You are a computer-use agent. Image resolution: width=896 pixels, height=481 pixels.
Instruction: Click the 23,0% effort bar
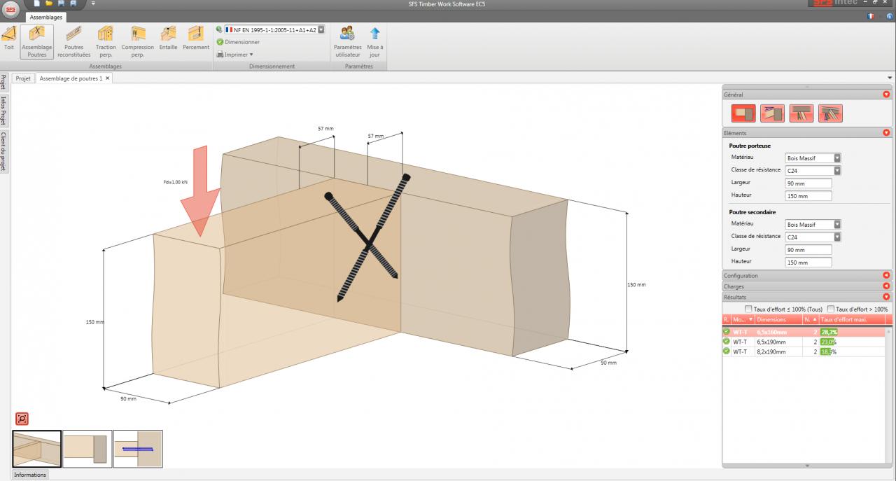pos(829,341)
